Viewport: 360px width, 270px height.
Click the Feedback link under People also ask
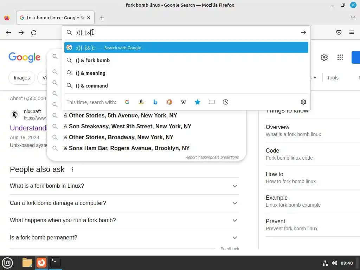coord(230,249)
